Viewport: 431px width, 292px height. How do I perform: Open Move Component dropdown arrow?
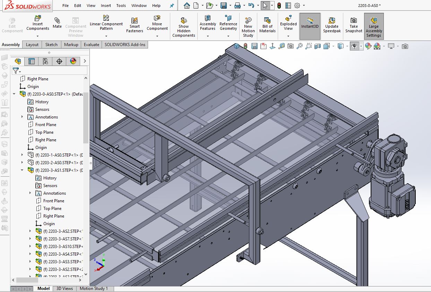(x=157, y=36)
